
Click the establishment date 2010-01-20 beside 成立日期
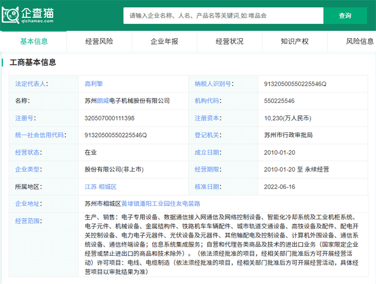280,152
